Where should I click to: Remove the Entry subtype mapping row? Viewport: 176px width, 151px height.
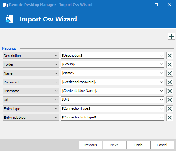[x=170, y=118]
